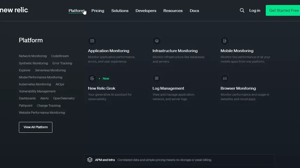Image resolution: width=300 pixels, height=168 pixels.
Task: Select the Model Performance Monitoring link
Action: [x=40, y=77]
